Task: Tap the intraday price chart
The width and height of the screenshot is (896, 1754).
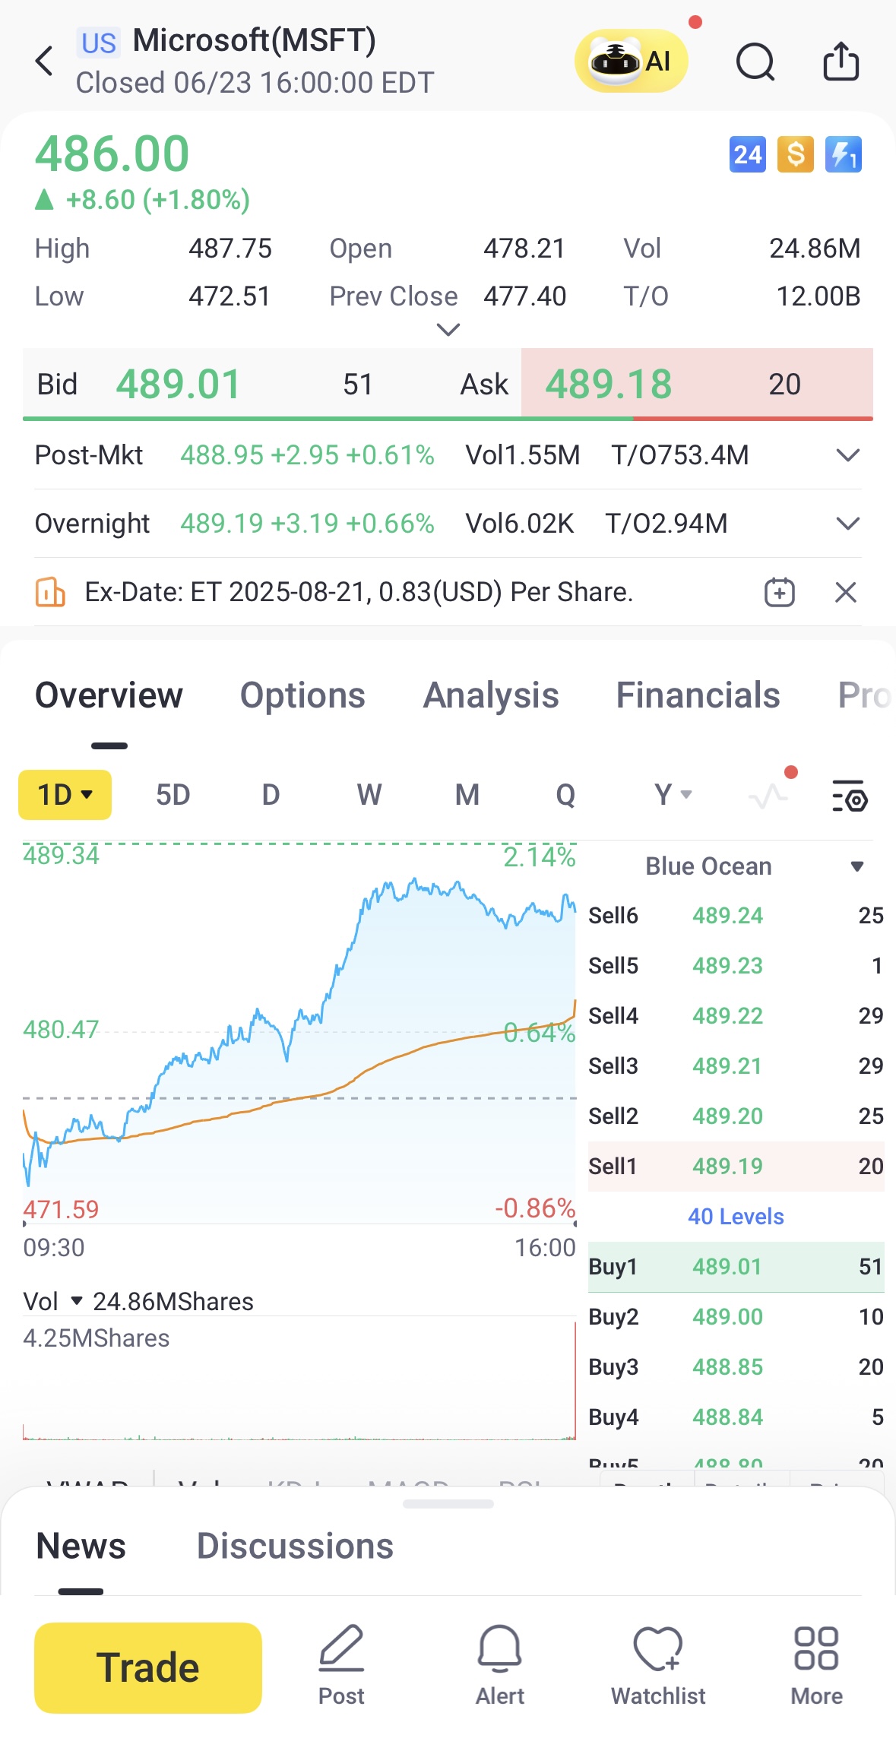Action: tap(299, 1034)
